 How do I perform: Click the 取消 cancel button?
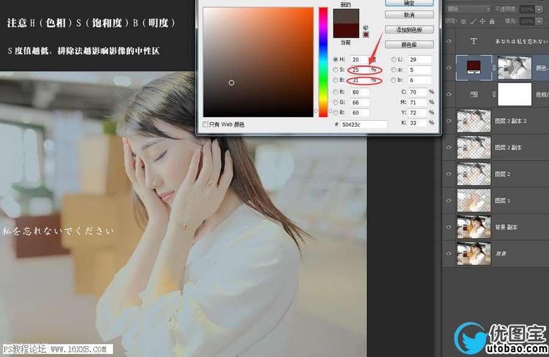click(x=409, y=15)
